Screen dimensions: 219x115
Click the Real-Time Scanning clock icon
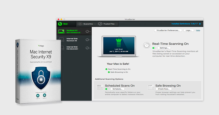[147, 46]
